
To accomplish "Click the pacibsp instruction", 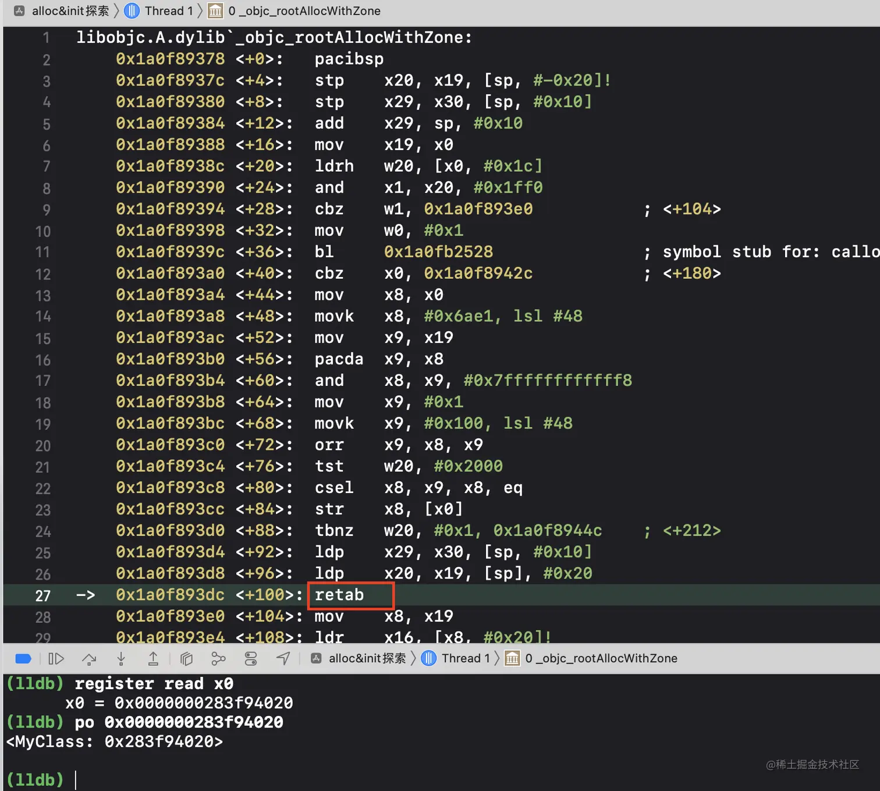I will click(x=349, y=59).
